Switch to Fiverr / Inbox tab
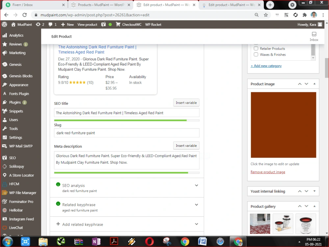329x247 pixels. 35,5
